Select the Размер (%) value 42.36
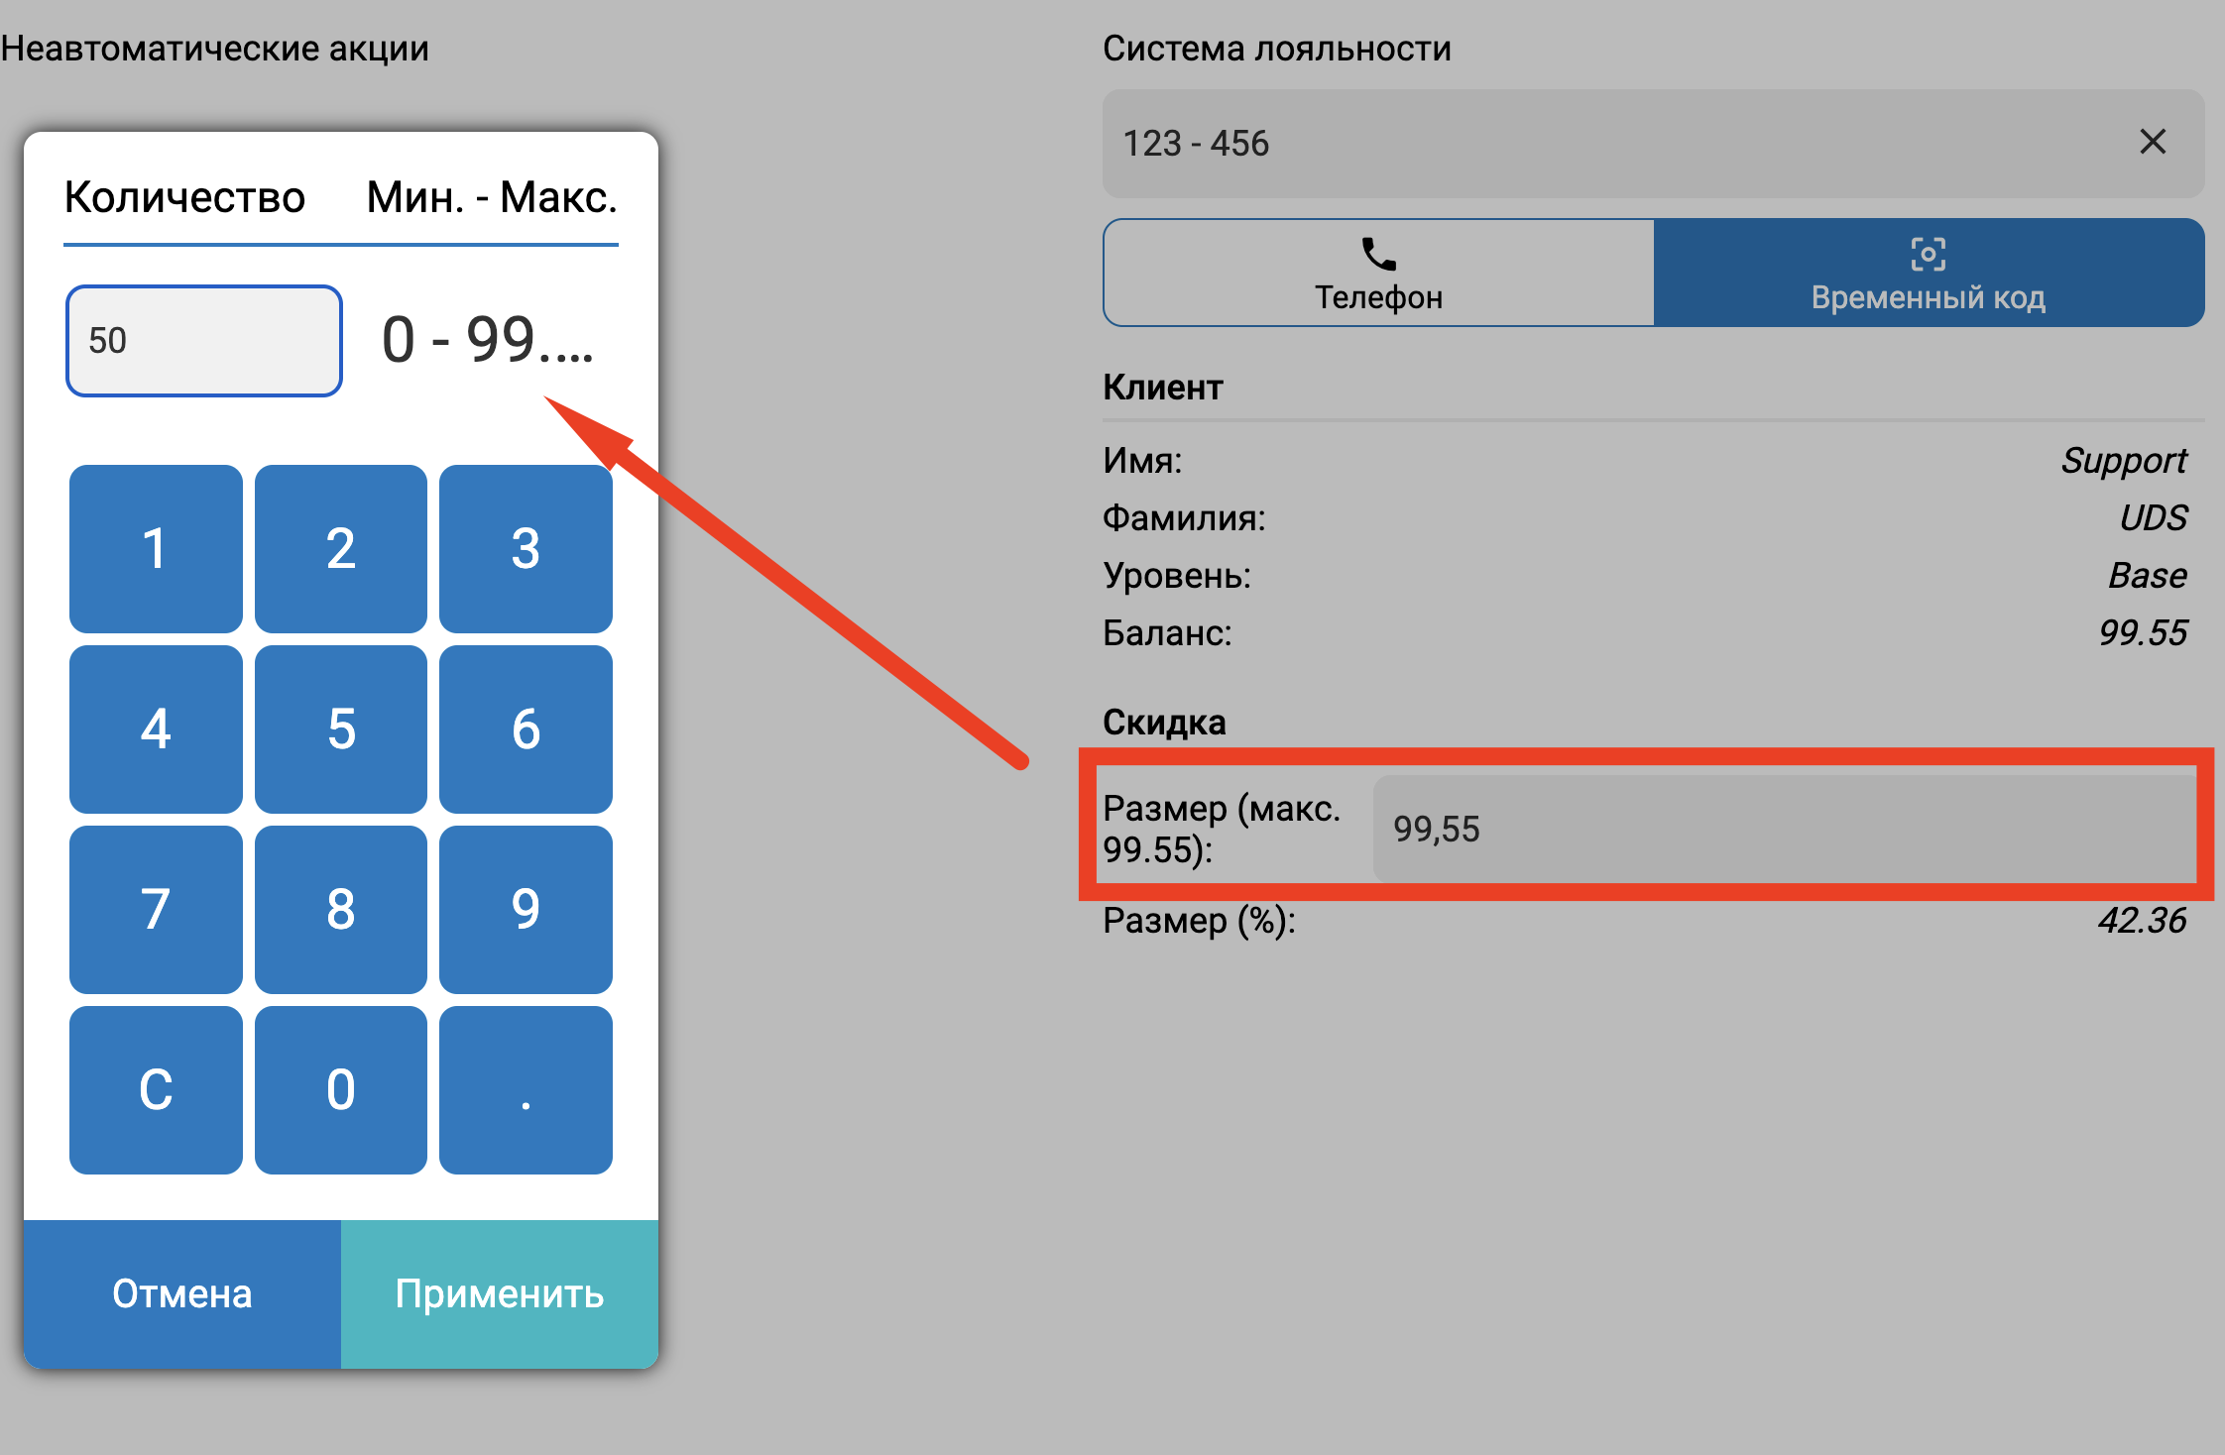2225x1455 pixels. pos(2142,920)
